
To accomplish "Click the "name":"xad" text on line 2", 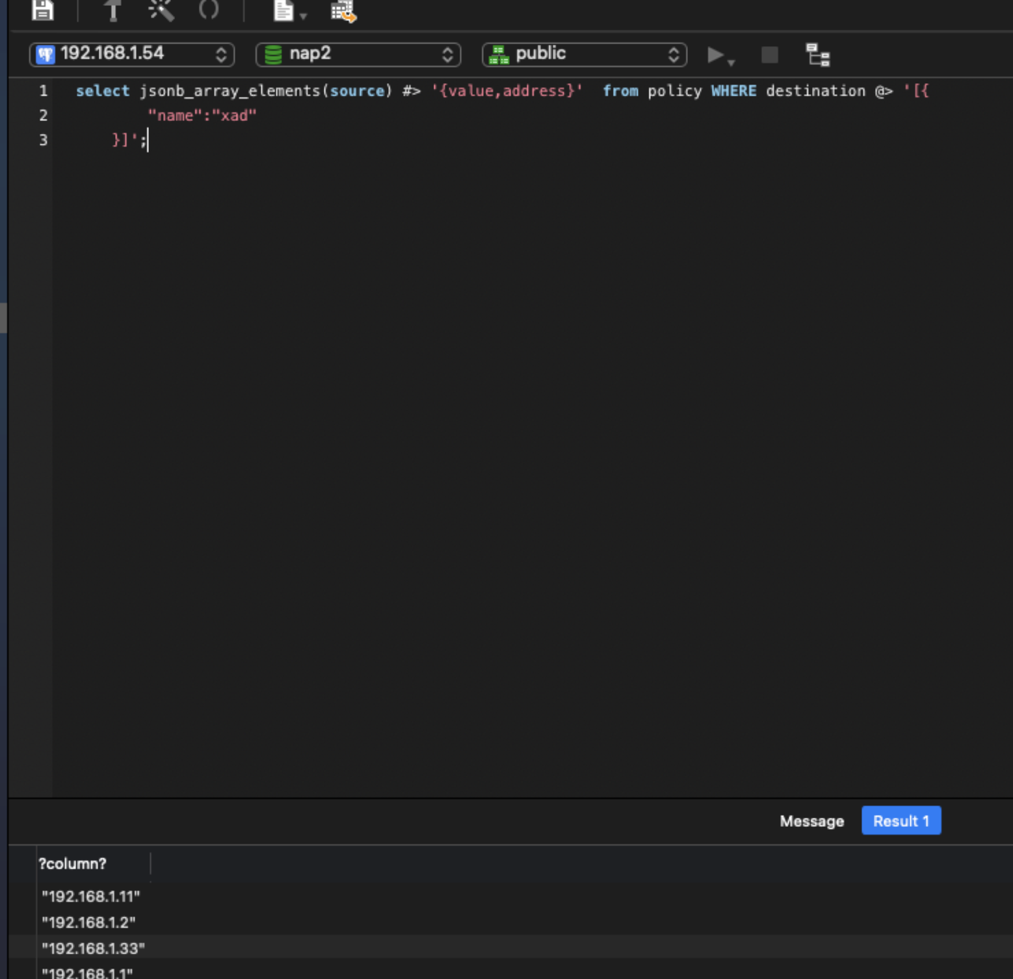I will 202,116.
